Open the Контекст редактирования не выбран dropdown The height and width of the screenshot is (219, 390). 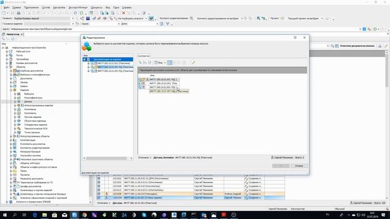pos(242,18)
